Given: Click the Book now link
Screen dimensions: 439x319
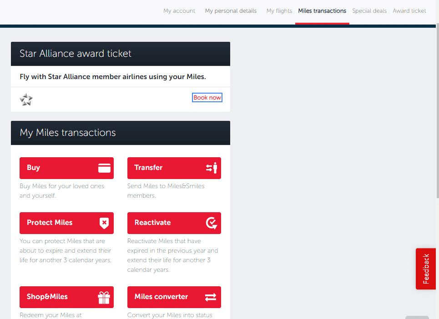Looking at the screenshot, I should point(207,98).
